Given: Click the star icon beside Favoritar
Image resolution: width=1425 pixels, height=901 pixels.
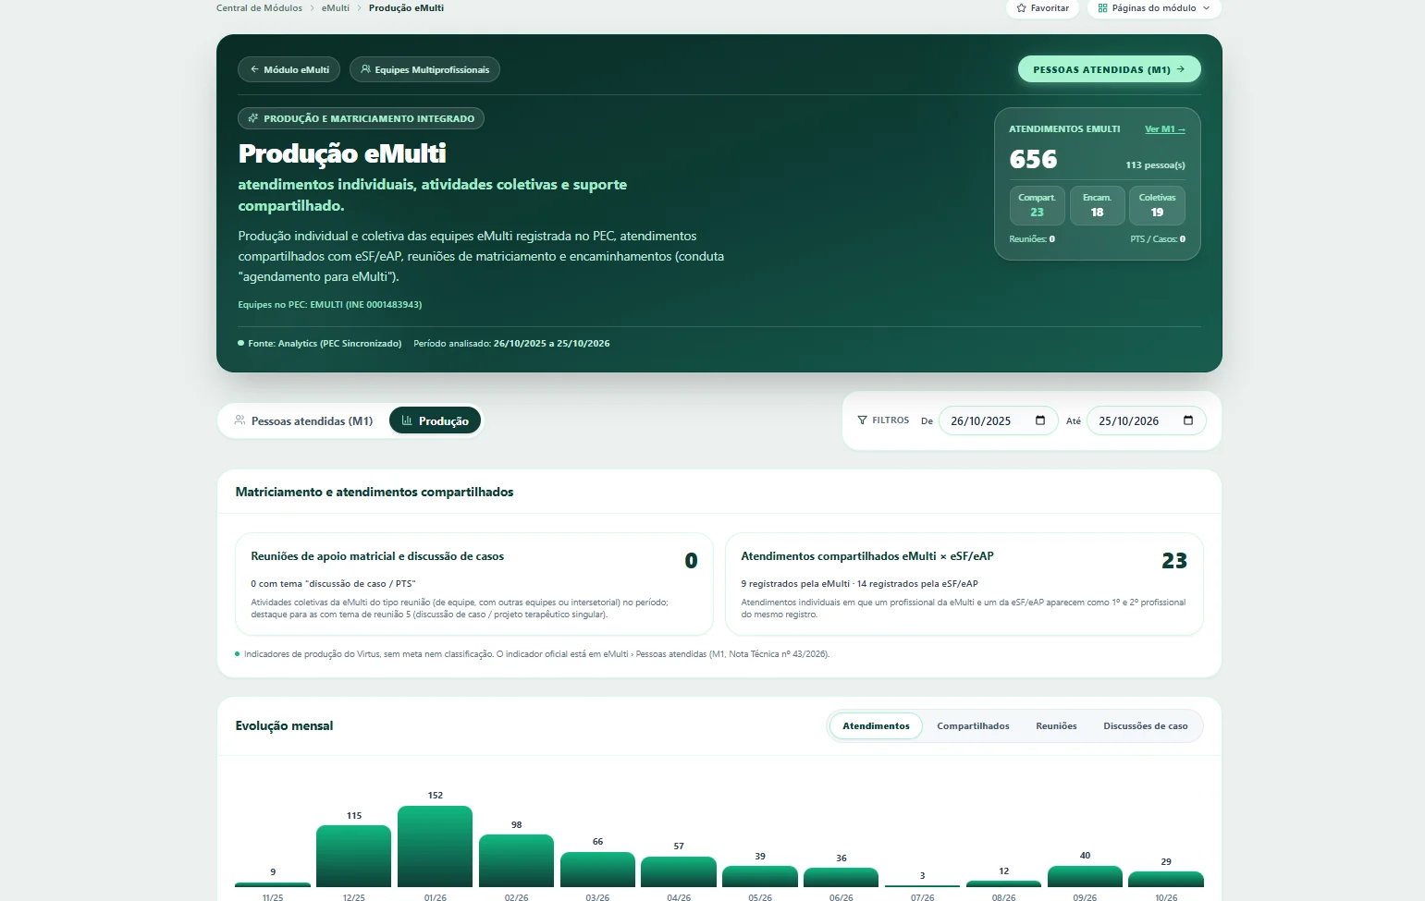Looking at the screenshot, I should tap(1021, 8).
